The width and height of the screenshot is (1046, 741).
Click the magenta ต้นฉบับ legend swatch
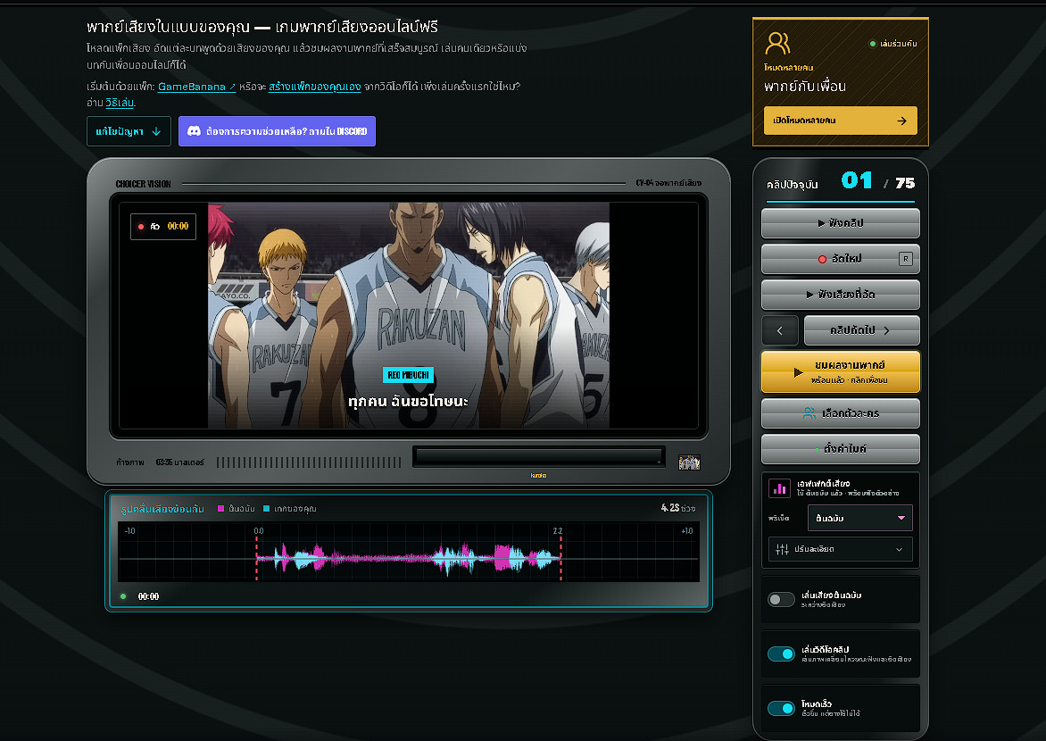coord(220,509)
